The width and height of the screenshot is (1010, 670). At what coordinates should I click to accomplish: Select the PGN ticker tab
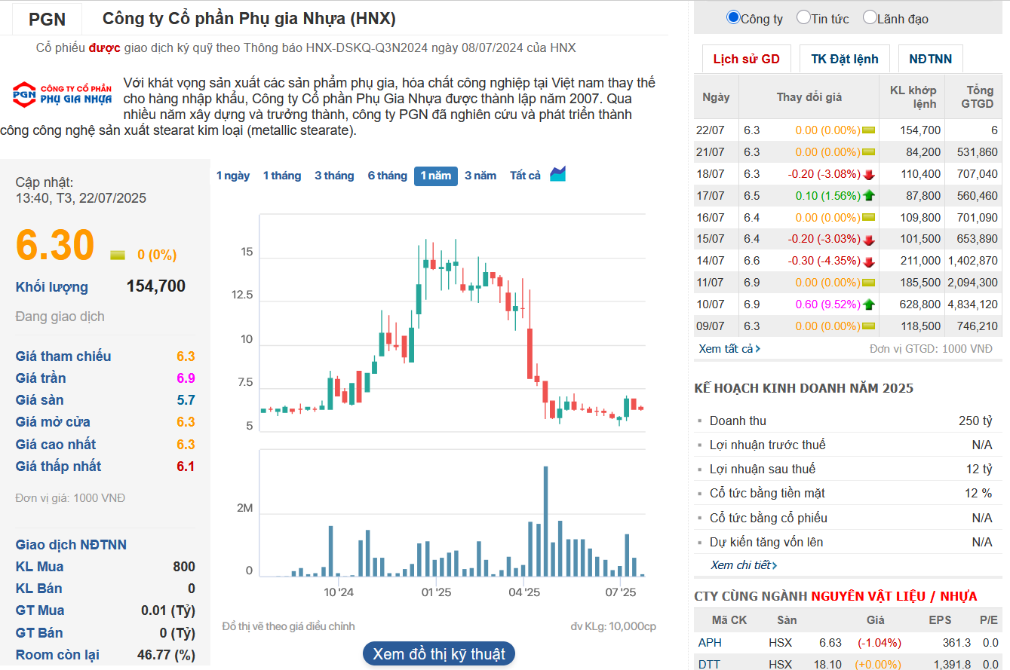(47, 19)
